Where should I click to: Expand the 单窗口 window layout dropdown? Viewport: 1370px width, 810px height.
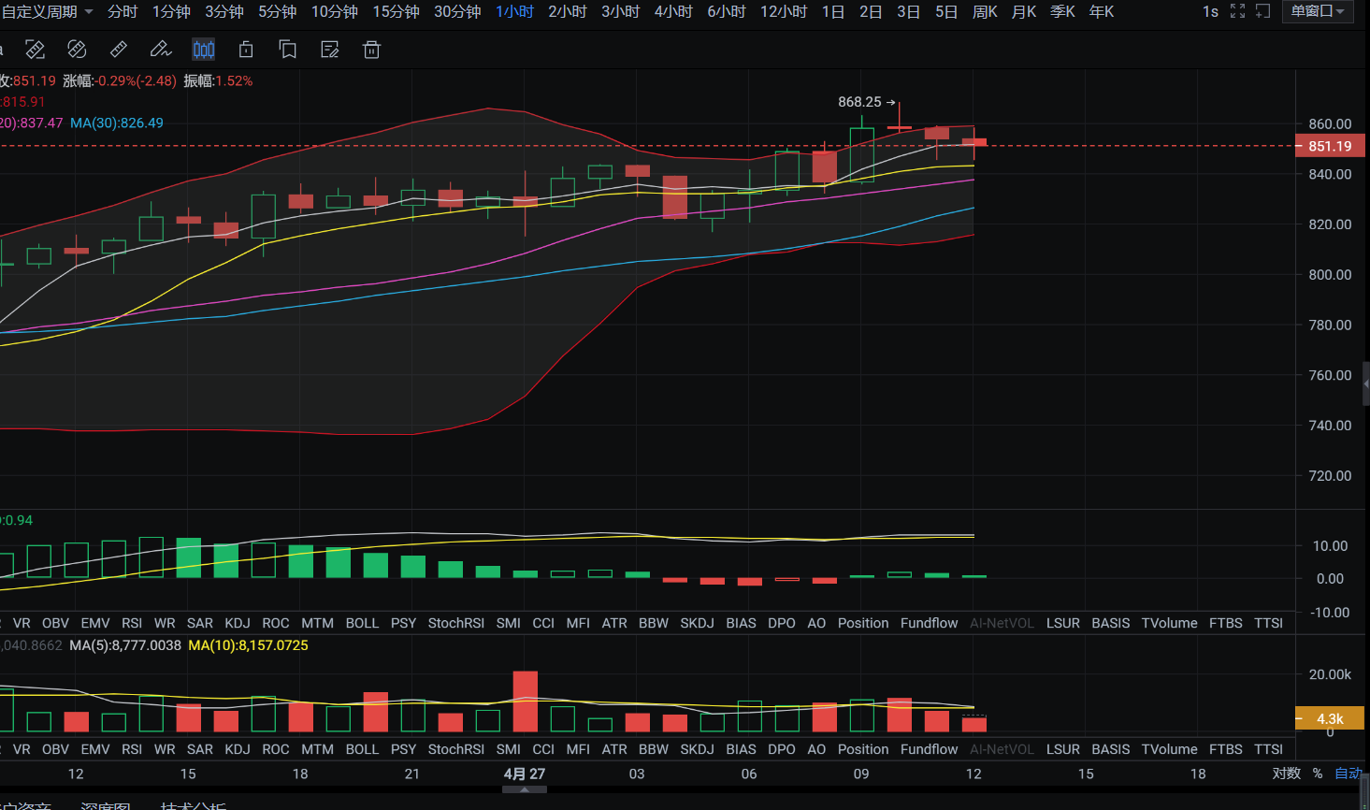(1317, 11)
